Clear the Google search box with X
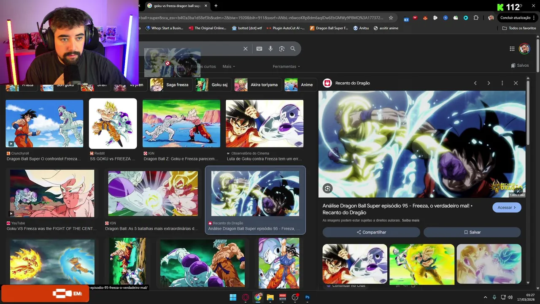Screen dimensions: 540x304 click(x=246, y=49)
